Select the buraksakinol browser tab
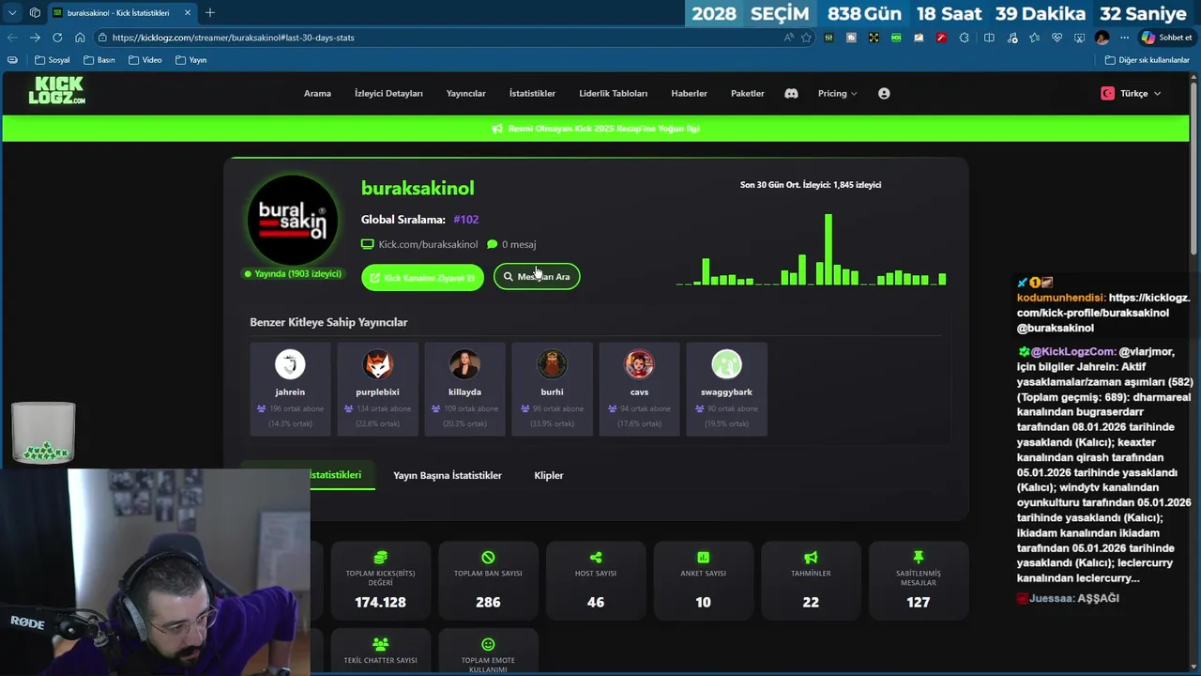 coord(121,13)
